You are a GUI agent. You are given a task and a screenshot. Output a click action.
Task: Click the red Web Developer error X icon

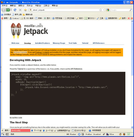click(x=129, y=18)
